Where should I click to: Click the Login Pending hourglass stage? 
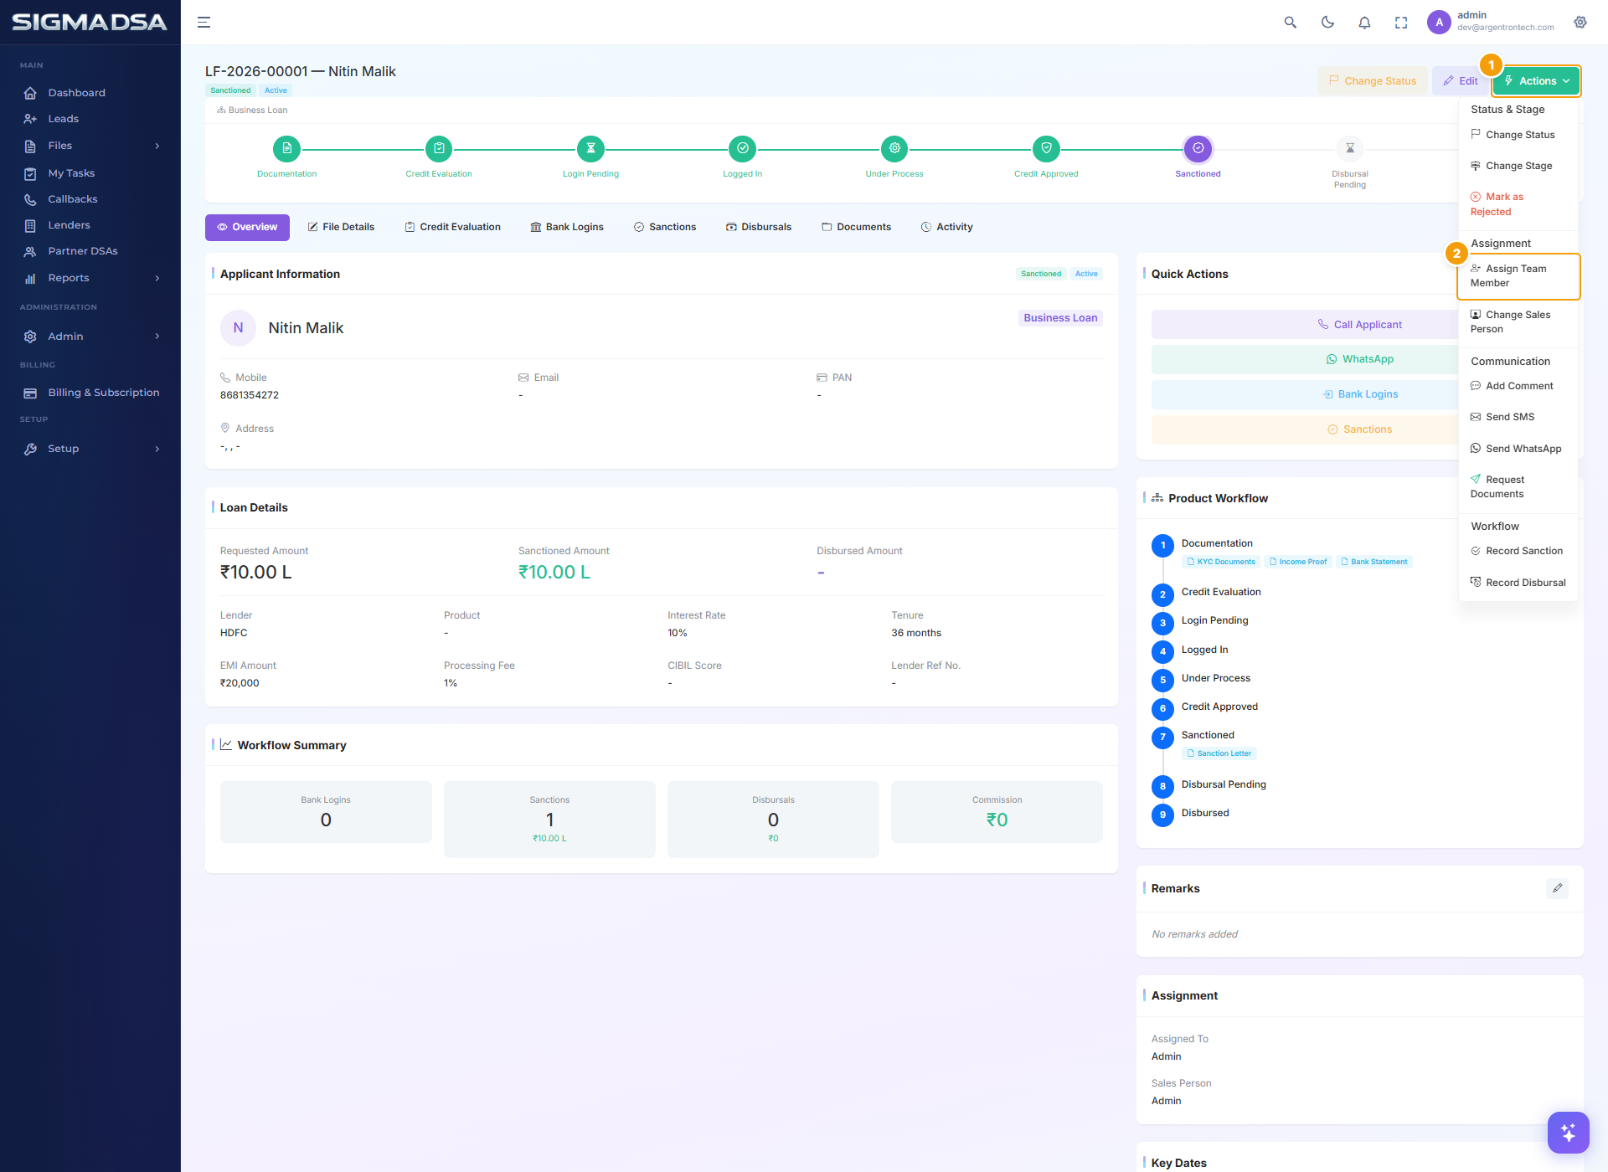tap(590, 149)
